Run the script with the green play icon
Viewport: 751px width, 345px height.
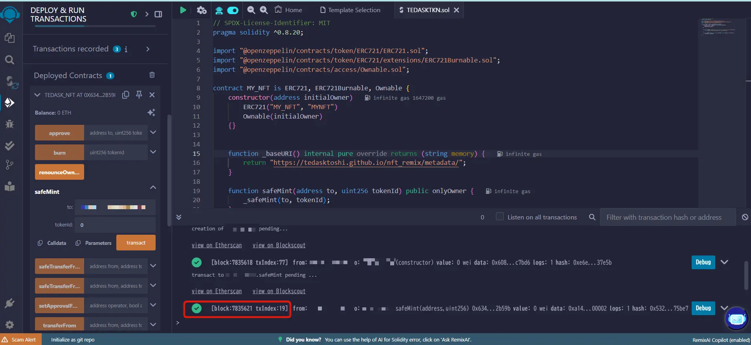tap(183, 10)
